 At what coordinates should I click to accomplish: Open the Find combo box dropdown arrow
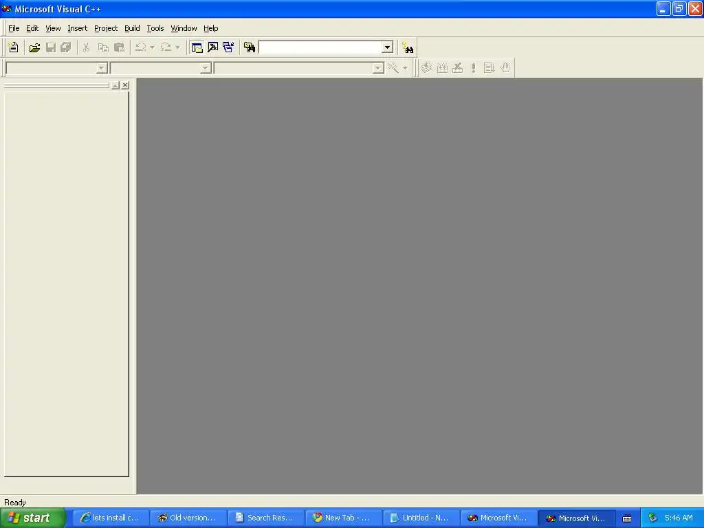coord(387,47)
